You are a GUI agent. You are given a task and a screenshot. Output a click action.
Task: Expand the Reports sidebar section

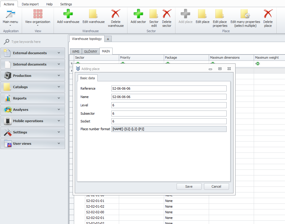33,98
